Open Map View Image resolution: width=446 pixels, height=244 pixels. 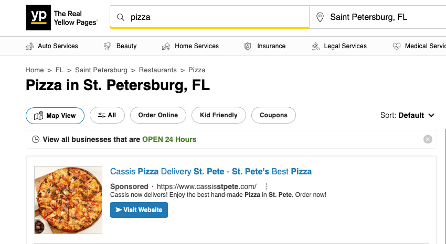pos(55,116)
